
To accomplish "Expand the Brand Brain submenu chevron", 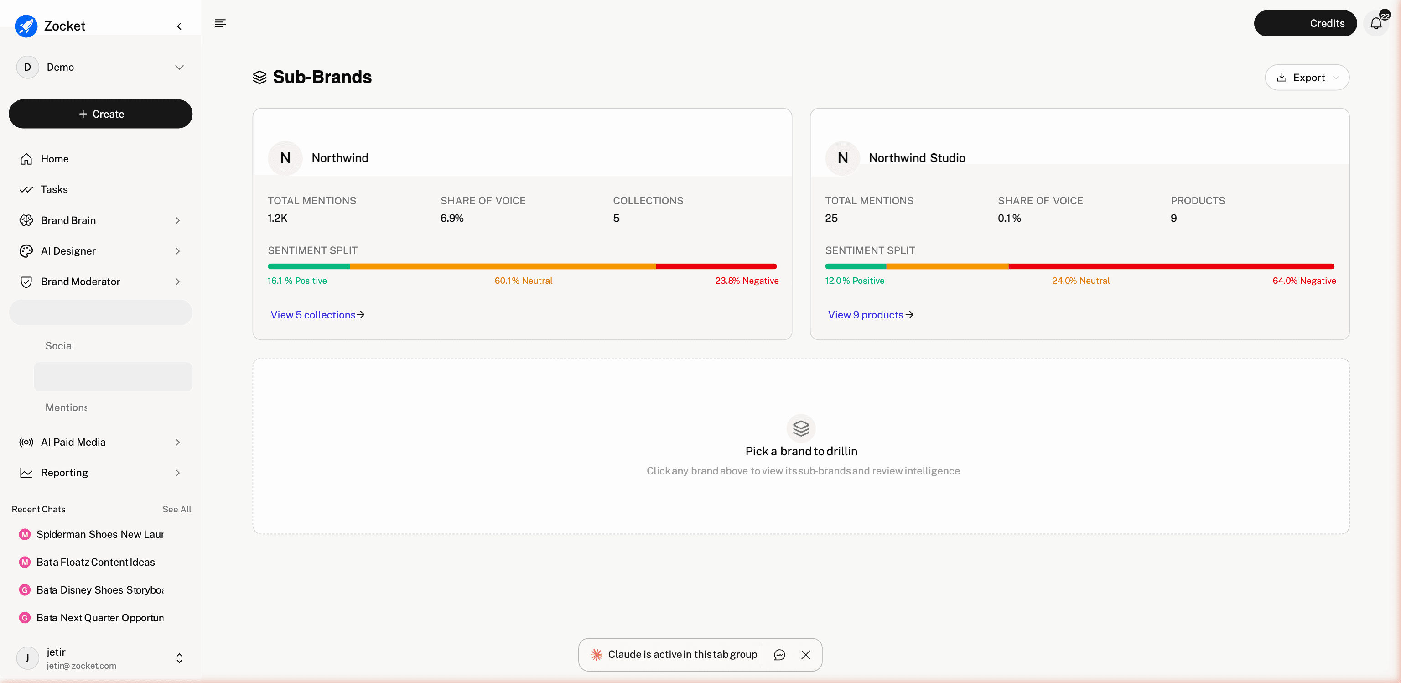I will 177,220.
